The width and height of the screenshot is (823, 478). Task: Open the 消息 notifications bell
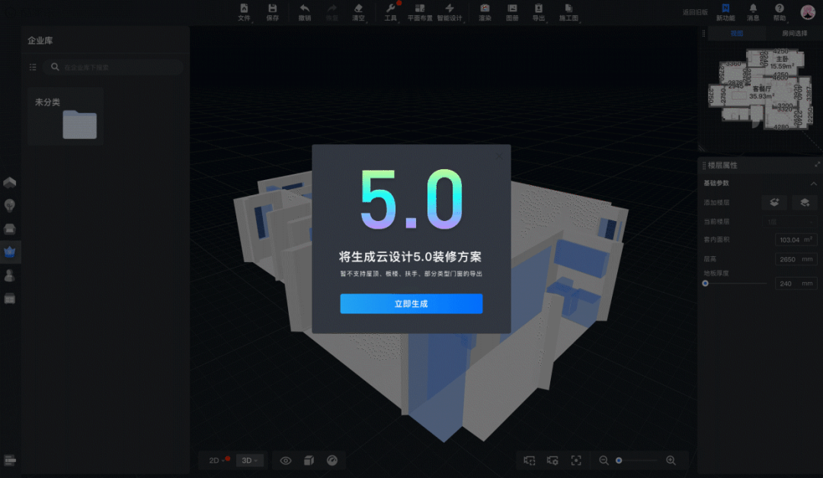tap(753, 12)
